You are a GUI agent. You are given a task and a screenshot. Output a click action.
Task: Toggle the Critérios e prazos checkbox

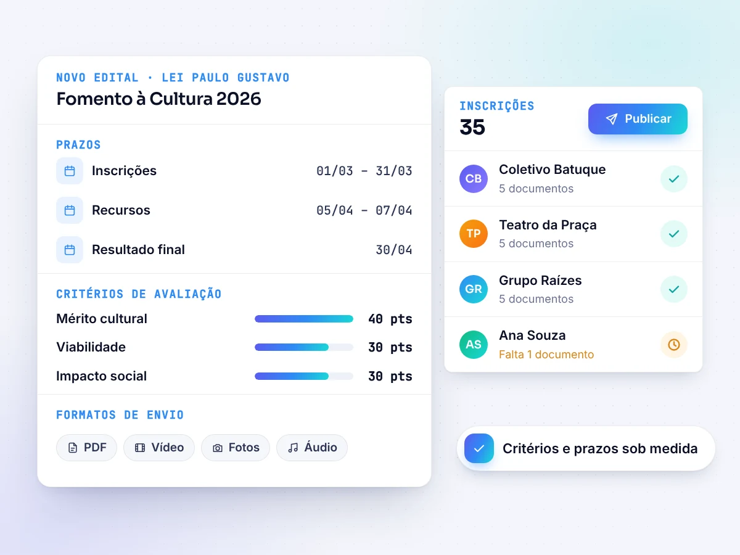click(x=479, y=448)
